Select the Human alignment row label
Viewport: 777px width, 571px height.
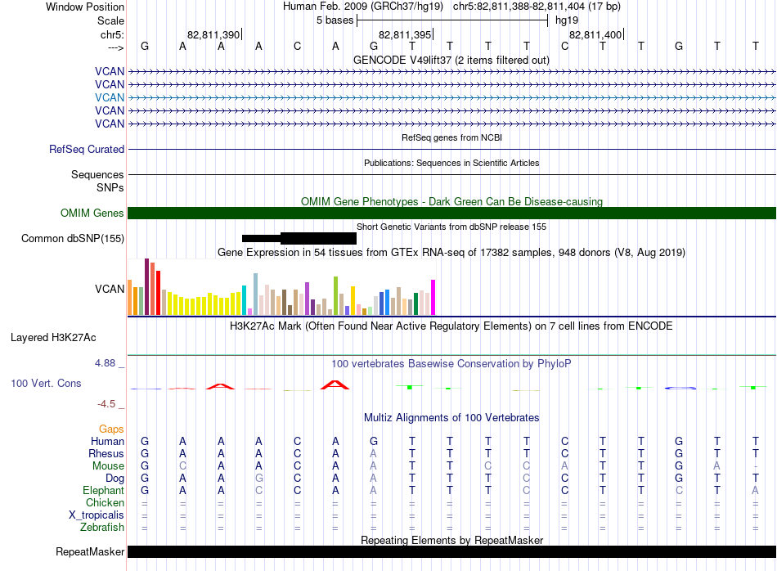tap(107, 441)
